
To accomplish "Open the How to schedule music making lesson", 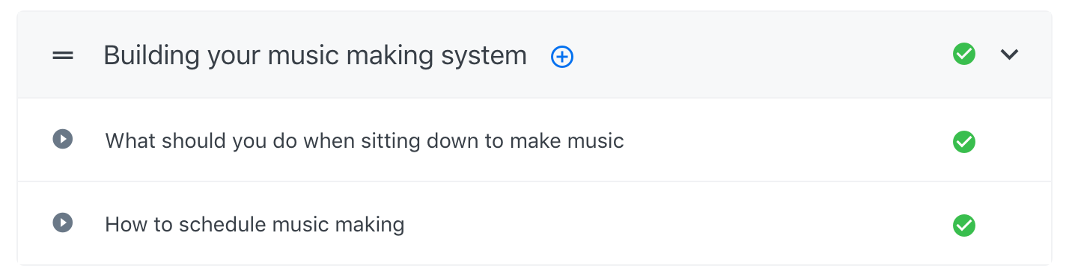I will [x=255, y=224].
